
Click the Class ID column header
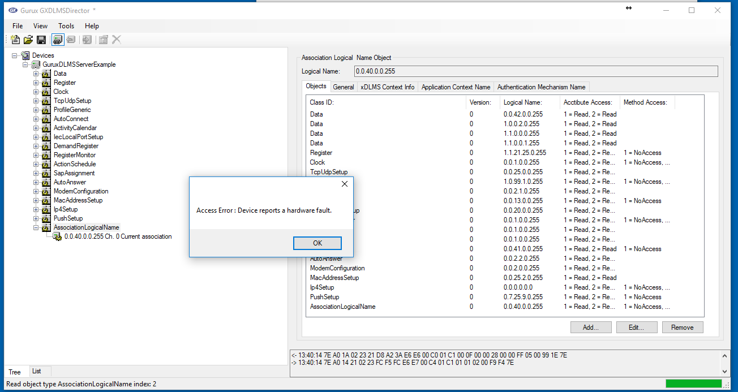click(387, 102)
